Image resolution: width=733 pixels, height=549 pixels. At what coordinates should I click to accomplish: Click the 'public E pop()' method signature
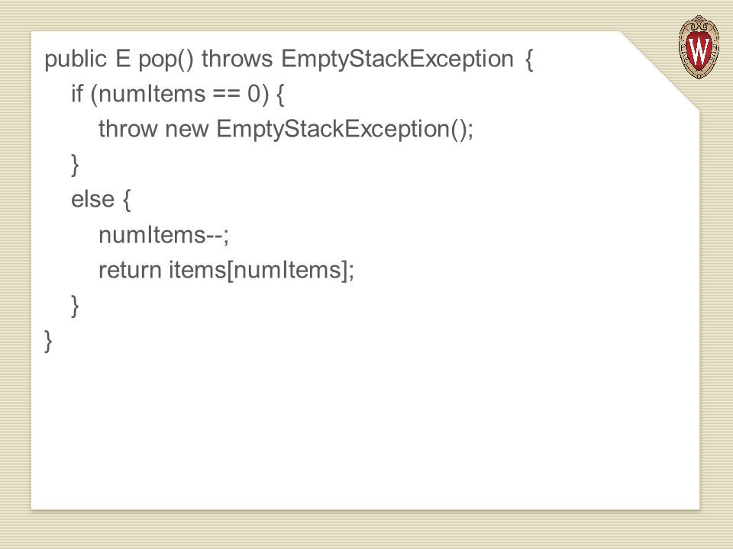(119, 59)
